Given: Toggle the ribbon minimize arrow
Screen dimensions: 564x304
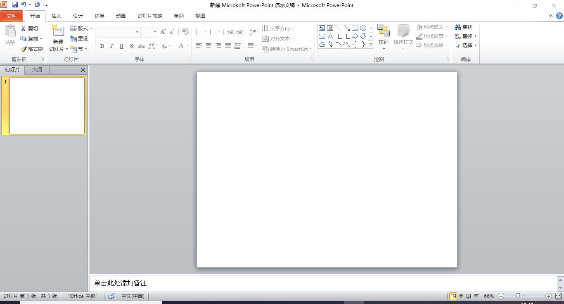Looking at the screenshot, I should (550, 16).
